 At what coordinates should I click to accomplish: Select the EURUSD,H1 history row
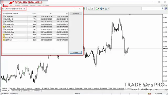coord(35,27)
